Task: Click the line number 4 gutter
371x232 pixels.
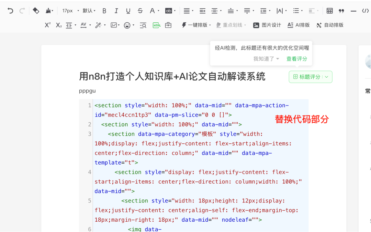Action: 89,172
